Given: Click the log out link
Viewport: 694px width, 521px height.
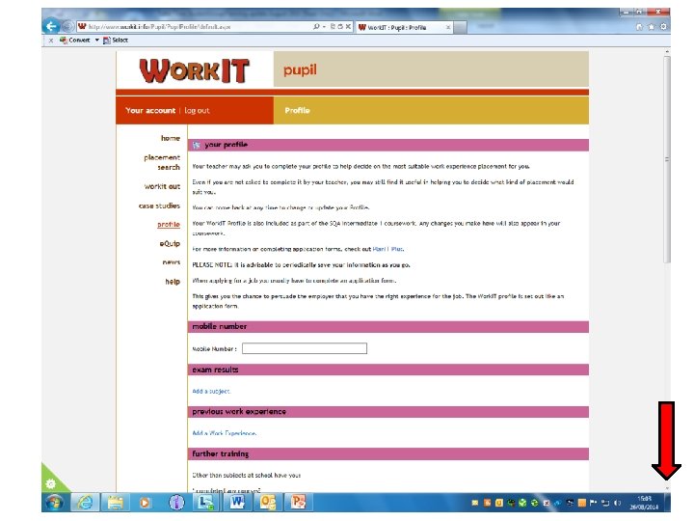Looking at the screenshot, I should click(x=197, y=111).
